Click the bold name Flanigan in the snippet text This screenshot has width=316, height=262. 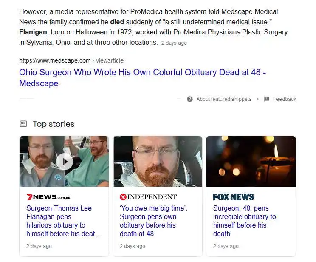point(33,32)
